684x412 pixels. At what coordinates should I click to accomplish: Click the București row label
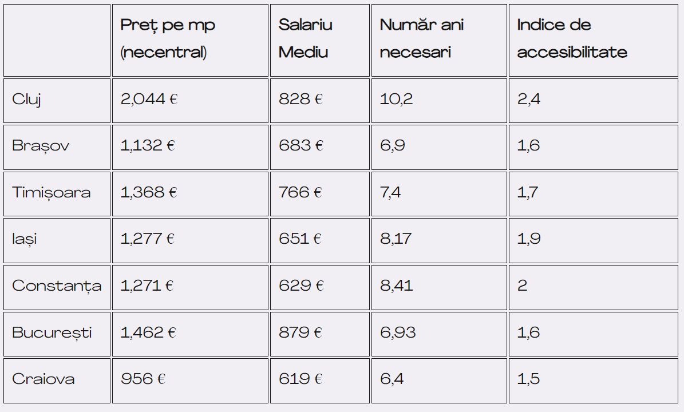click(57, 334)
